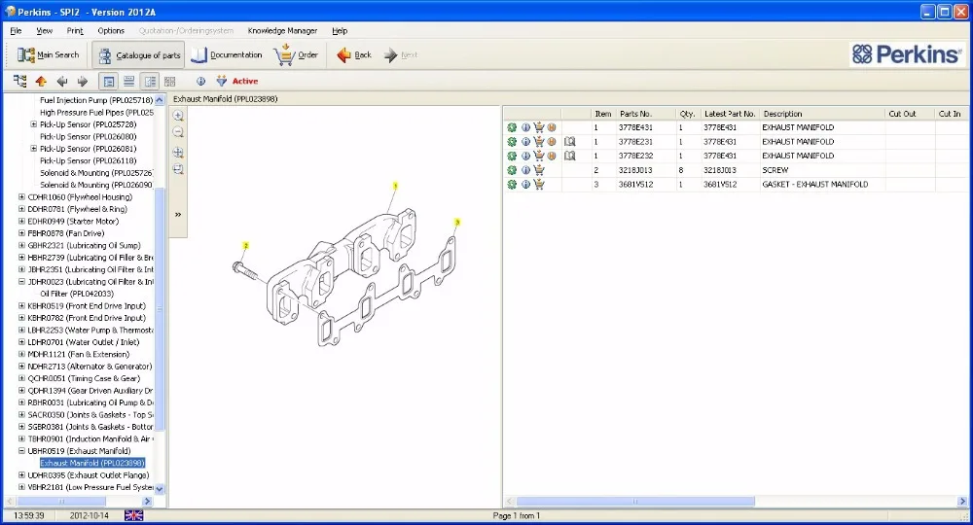Click part number 3778E232 cell
The image size is (973, 525).
tap(645, 156)
